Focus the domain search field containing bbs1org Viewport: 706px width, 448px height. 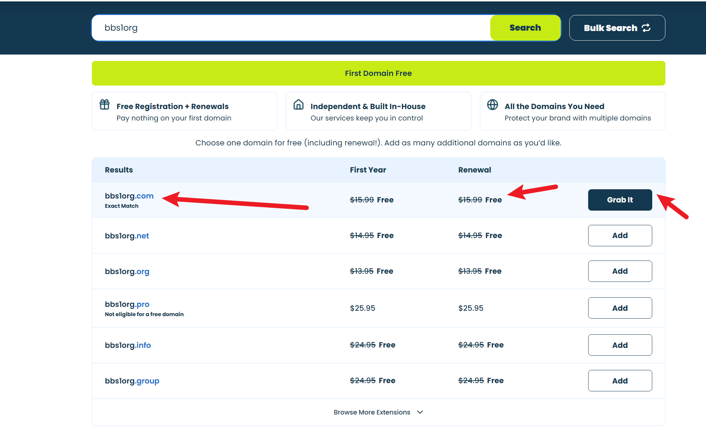pos(291,28)
